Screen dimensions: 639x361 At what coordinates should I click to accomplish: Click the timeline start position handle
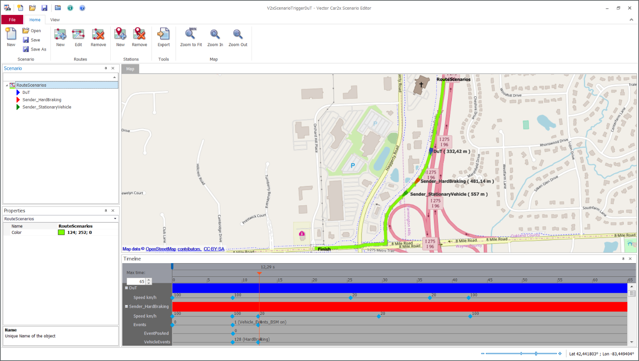[172, 266]
